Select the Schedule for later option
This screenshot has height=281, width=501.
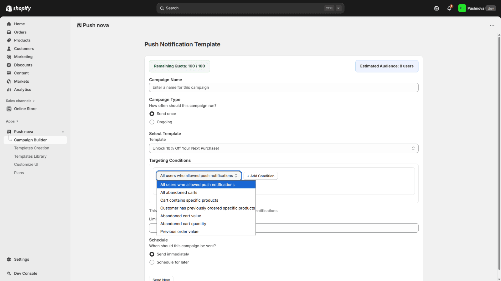pyautogui.click(x=152, y=262)
